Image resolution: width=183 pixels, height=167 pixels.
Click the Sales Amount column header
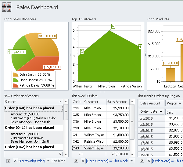pos(117,102)
